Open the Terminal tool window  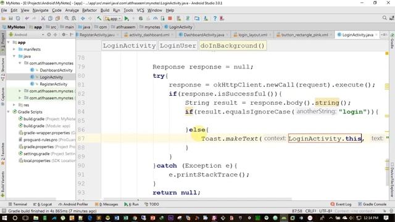click(x=18, y=204)
